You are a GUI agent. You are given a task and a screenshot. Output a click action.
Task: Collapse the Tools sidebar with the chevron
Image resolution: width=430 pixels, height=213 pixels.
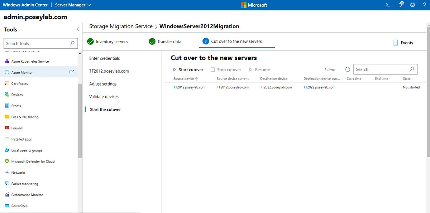point(78,29)
